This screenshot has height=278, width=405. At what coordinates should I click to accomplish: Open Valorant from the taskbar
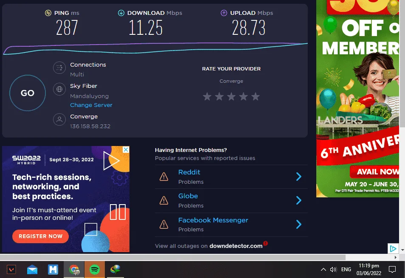coord(11,270)
